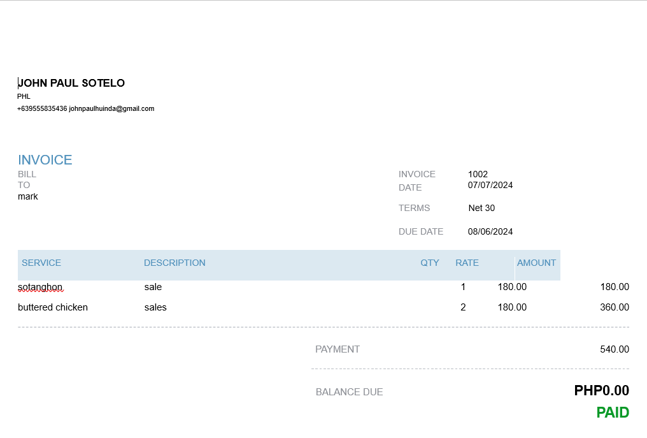The image size is (647, 438).
Task: Click the DESCRIPTION column header
Action: tap(174, 263)
